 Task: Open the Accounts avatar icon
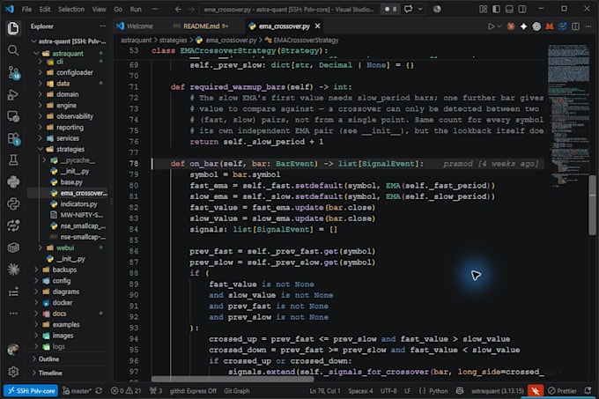[x=13, y=350]
